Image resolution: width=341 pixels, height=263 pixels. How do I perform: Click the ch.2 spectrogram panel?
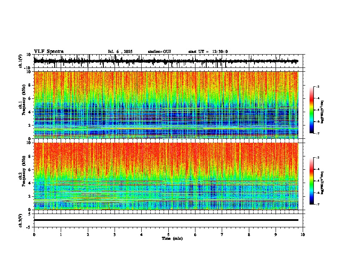(x=166, y=176)
